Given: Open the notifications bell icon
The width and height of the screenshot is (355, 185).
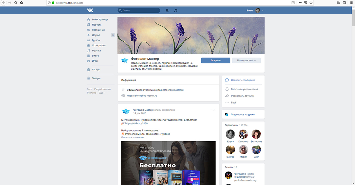Looking at the screenshot, I should tap(167, 11).
